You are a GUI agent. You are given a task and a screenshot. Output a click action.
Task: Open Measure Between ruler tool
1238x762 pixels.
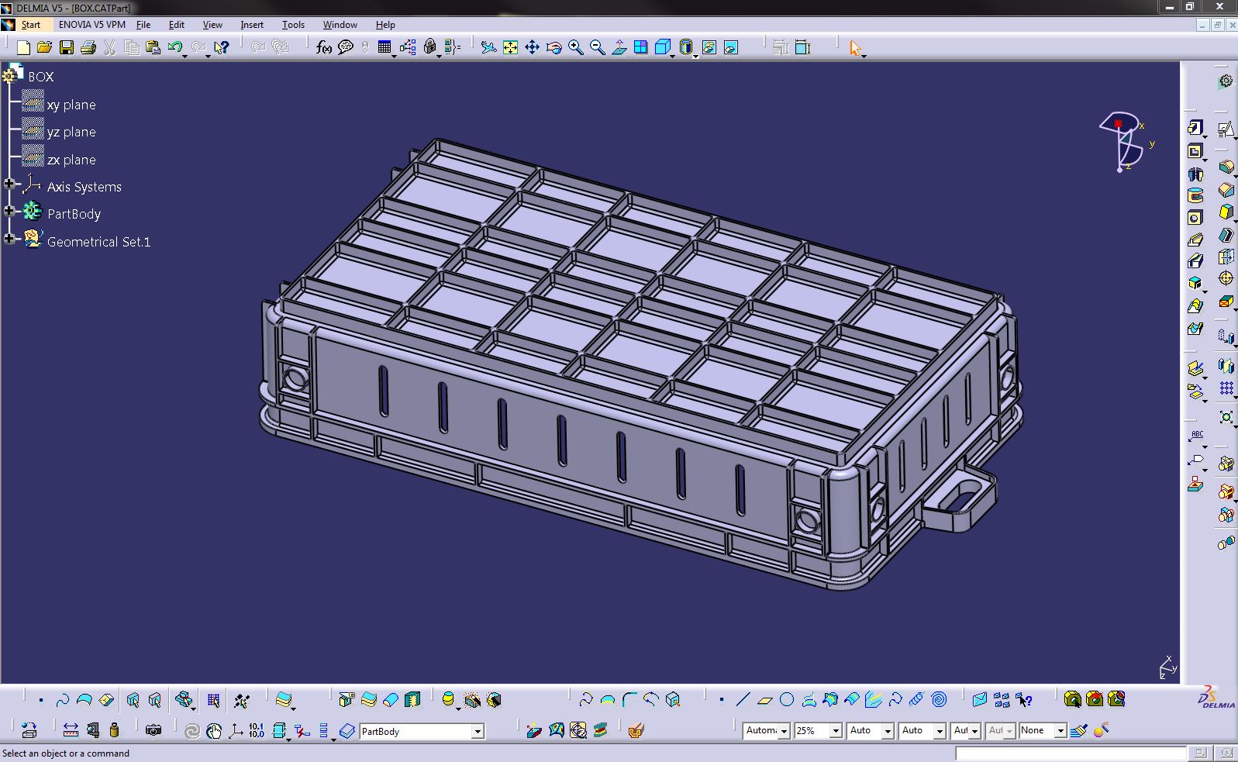(x=71, y=730)
